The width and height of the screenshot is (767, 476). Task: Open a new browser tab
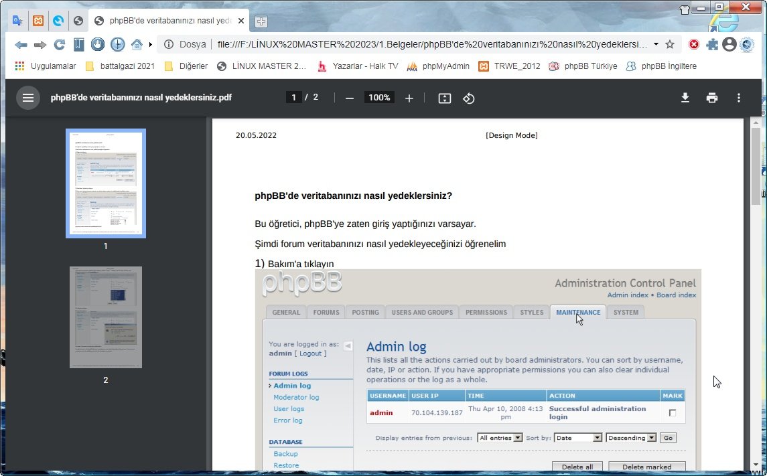(x=261, y=21)
